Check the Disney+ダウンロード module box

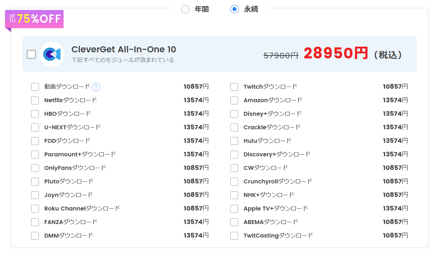pos(234,114)
